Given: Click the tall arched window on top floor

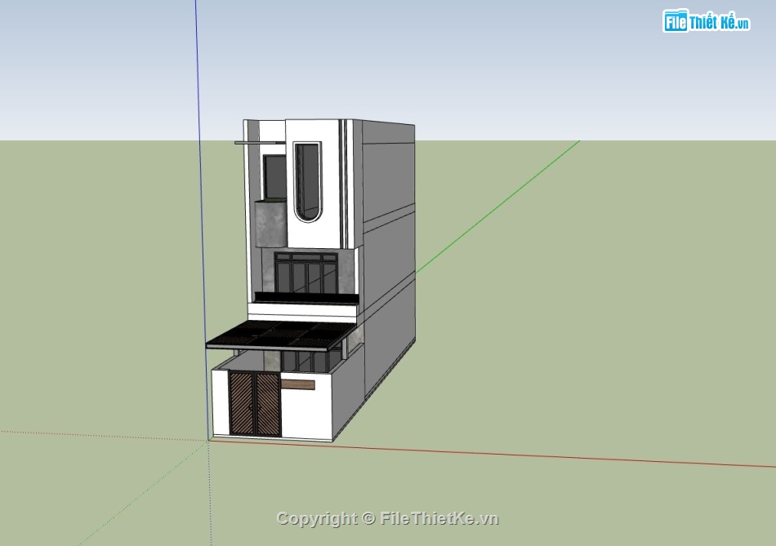Looking at the screenshot, I should pos(307,181).
